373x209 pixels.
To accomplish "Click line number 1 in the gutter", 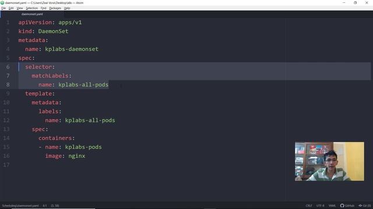I will point(8,23).
